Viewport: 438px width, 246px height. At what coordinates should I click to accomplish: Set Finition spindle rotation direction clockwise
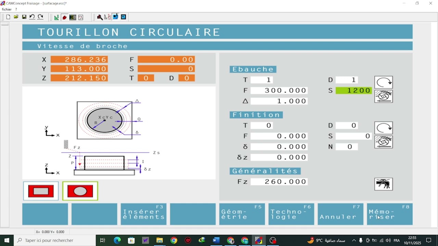384,128
